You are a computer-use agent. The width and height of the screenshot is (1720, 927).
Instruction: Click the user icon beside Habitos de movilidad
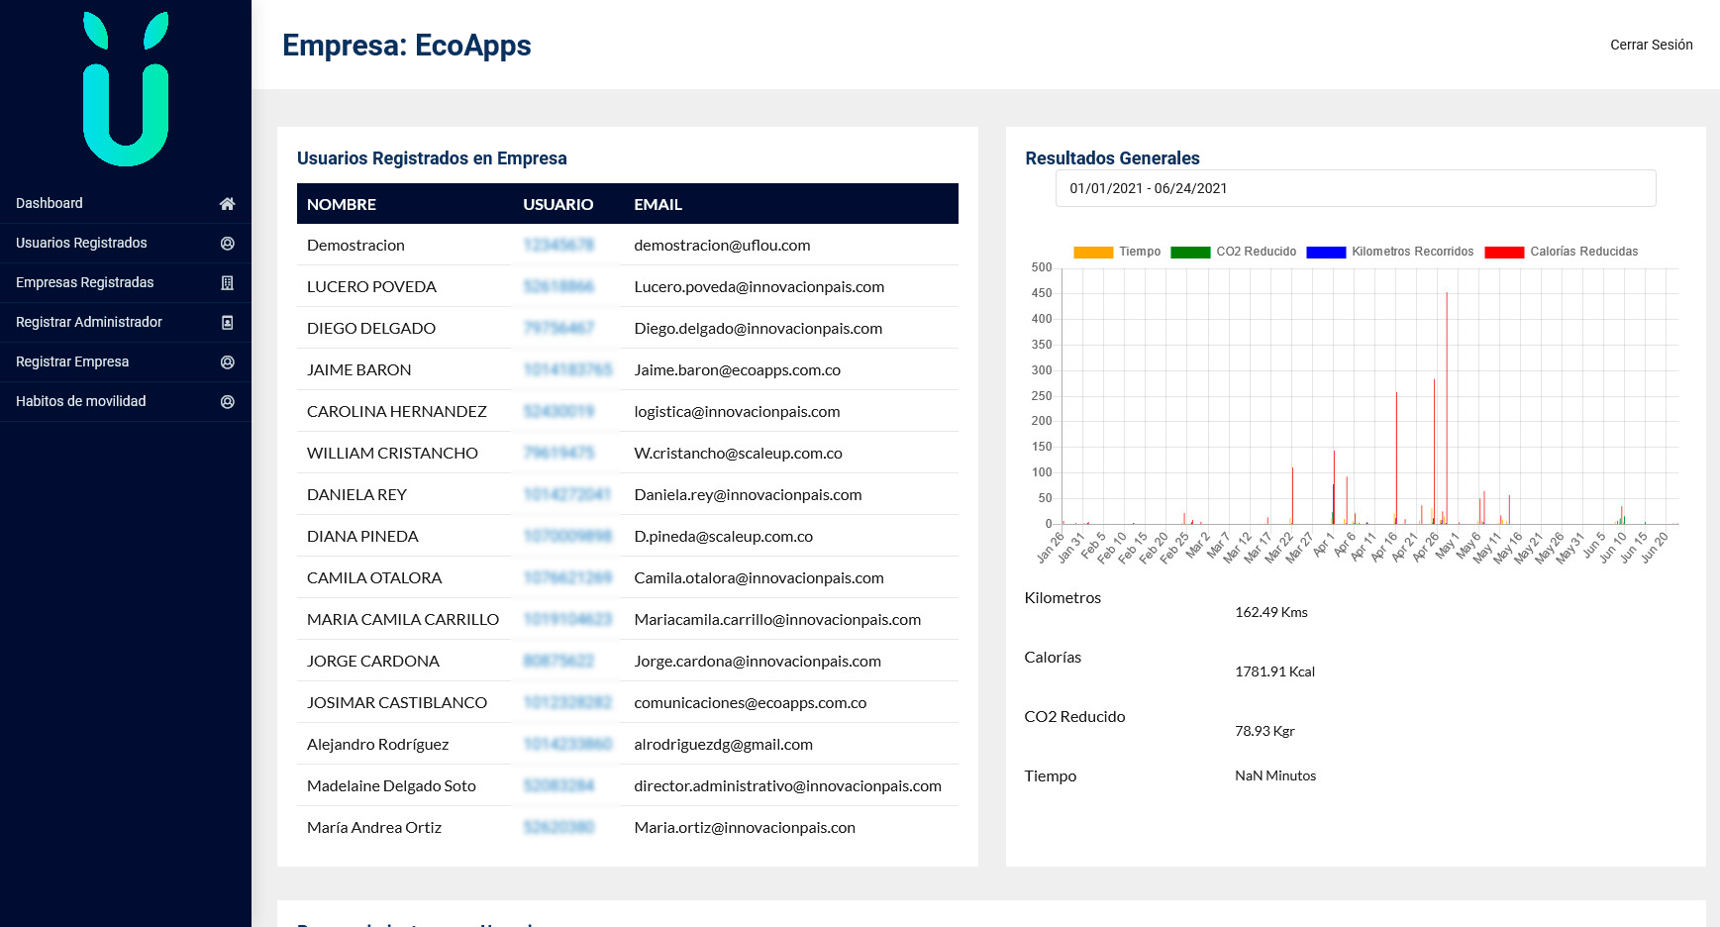(x=227, y=401)
